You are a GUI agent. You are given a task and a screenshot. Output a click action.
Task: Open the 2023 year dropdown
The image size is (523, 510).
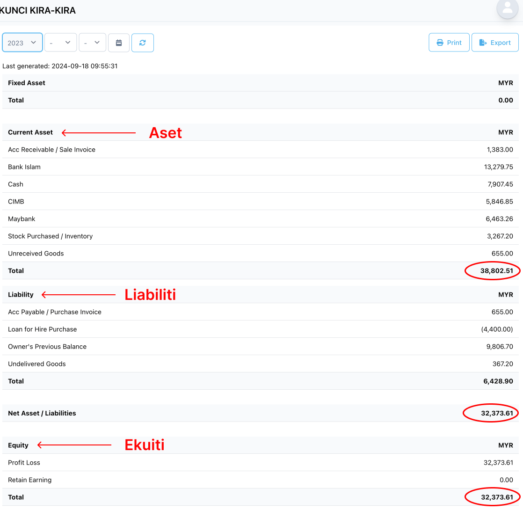tap(22, 43)
